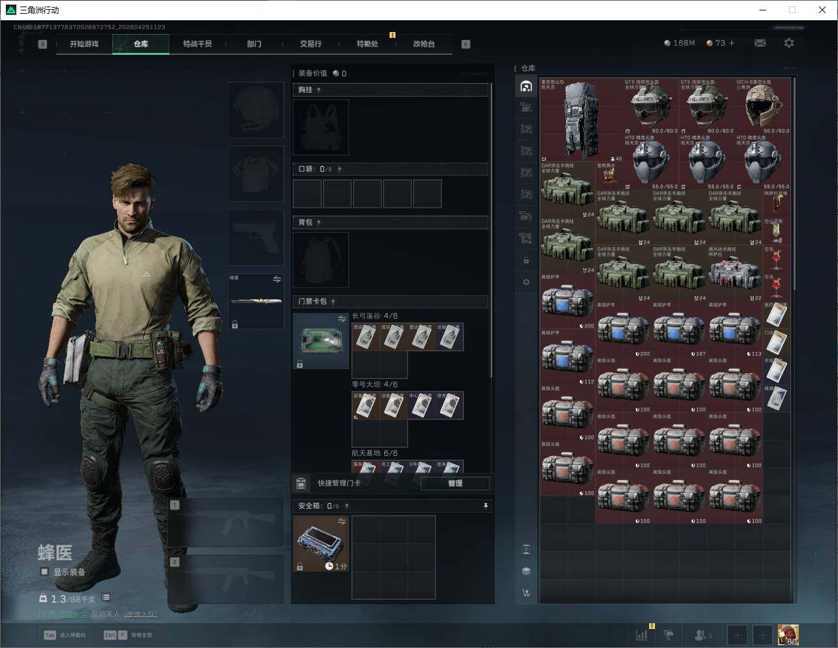Select the empty chest rig slot
838x648 pixels.
tap(321, 127)
